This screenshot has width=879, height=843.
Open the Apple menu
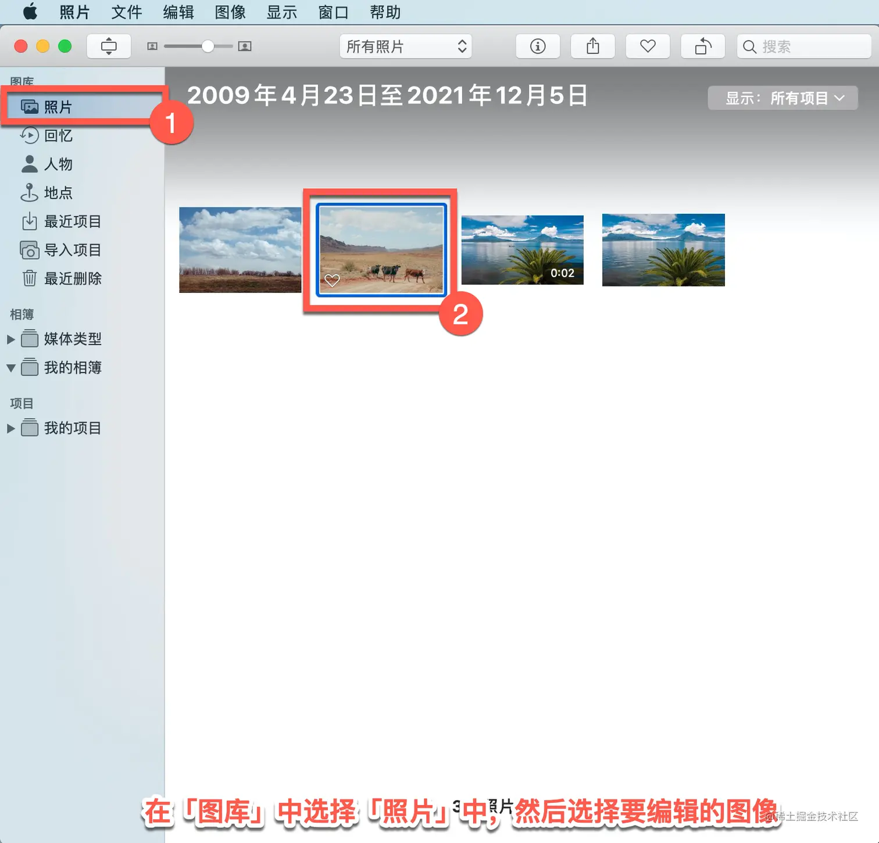click(x=30, y=12)
